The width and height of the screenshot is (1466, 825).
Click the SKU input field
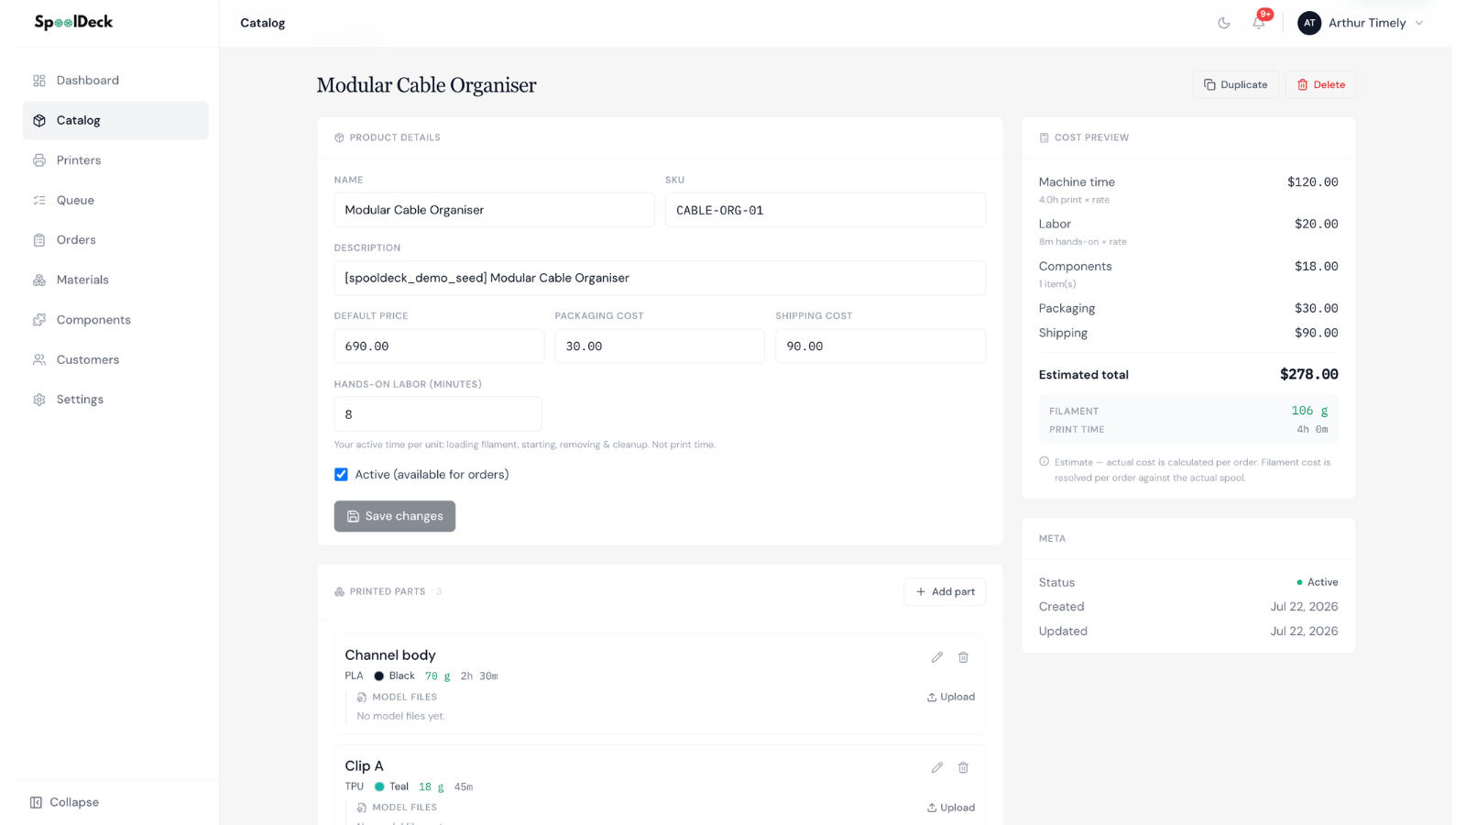(x=825, y=210)
